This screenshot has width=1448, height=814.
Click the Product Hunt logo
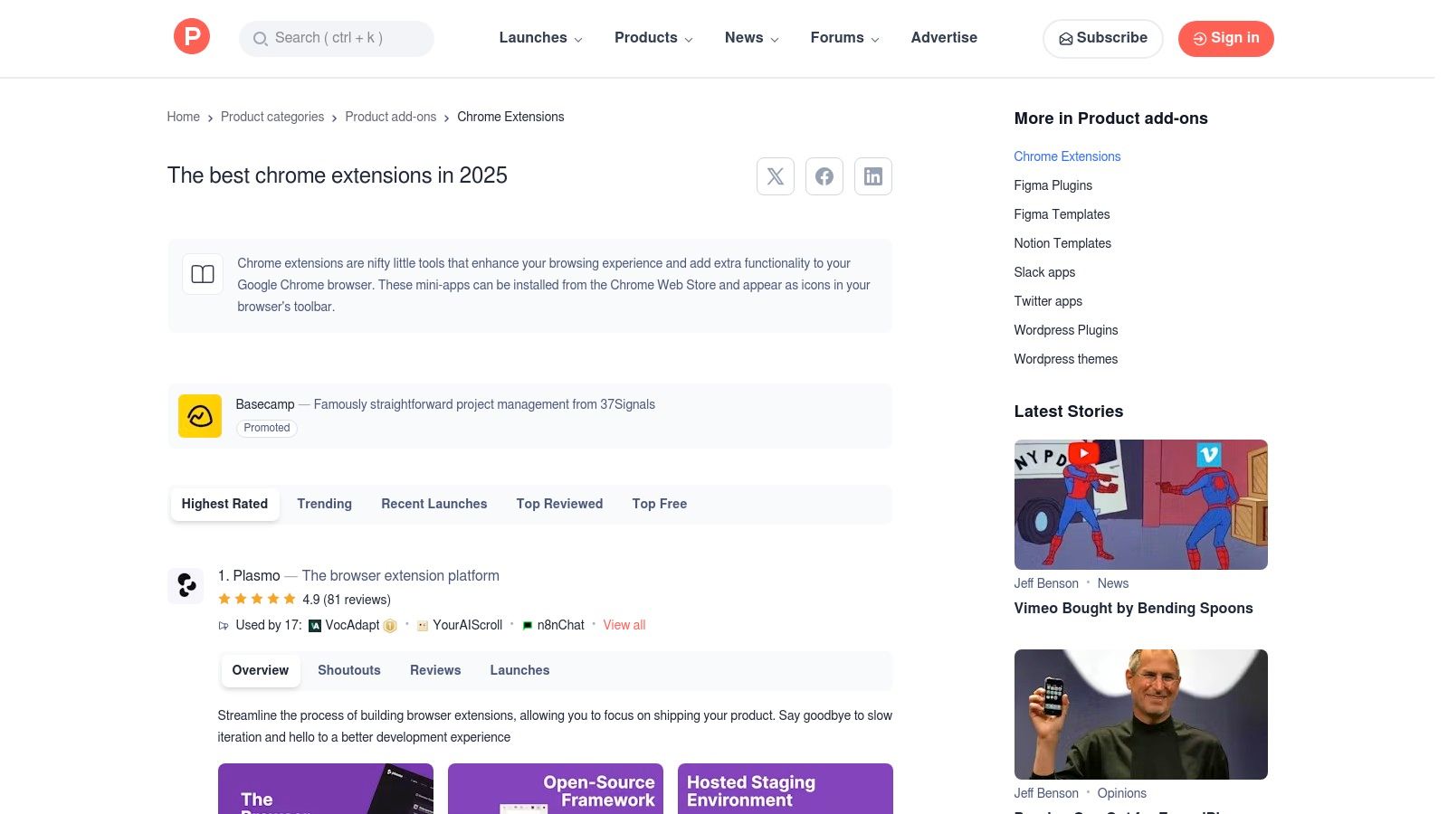coord(192,37)
